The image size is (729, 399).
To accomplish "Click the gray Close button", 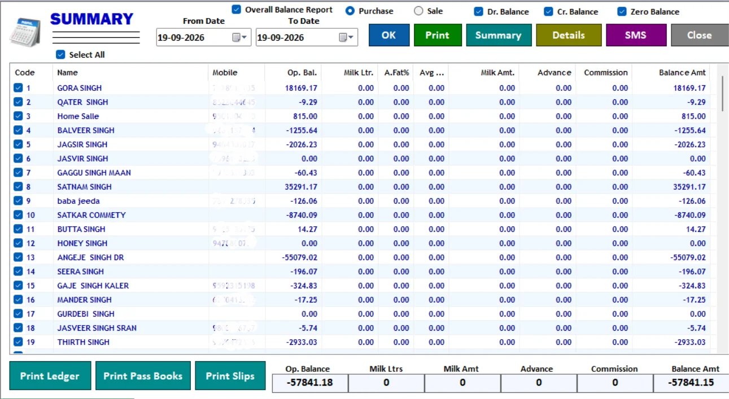I will coord(700,35).
